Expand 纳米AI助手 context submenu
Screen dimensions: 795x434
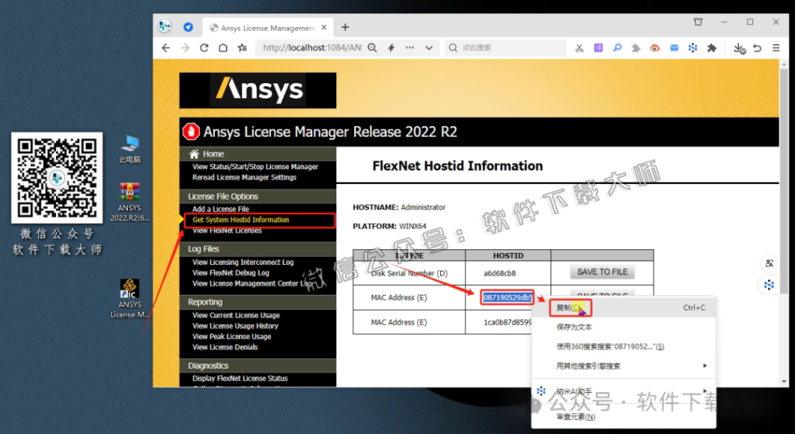click(x=623, y=391)
